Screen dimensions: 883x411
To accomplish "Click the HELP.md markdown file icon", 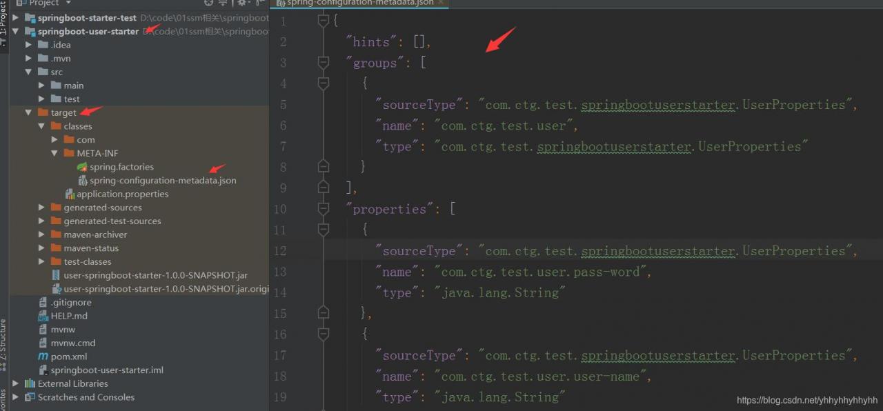I will 43,316.
